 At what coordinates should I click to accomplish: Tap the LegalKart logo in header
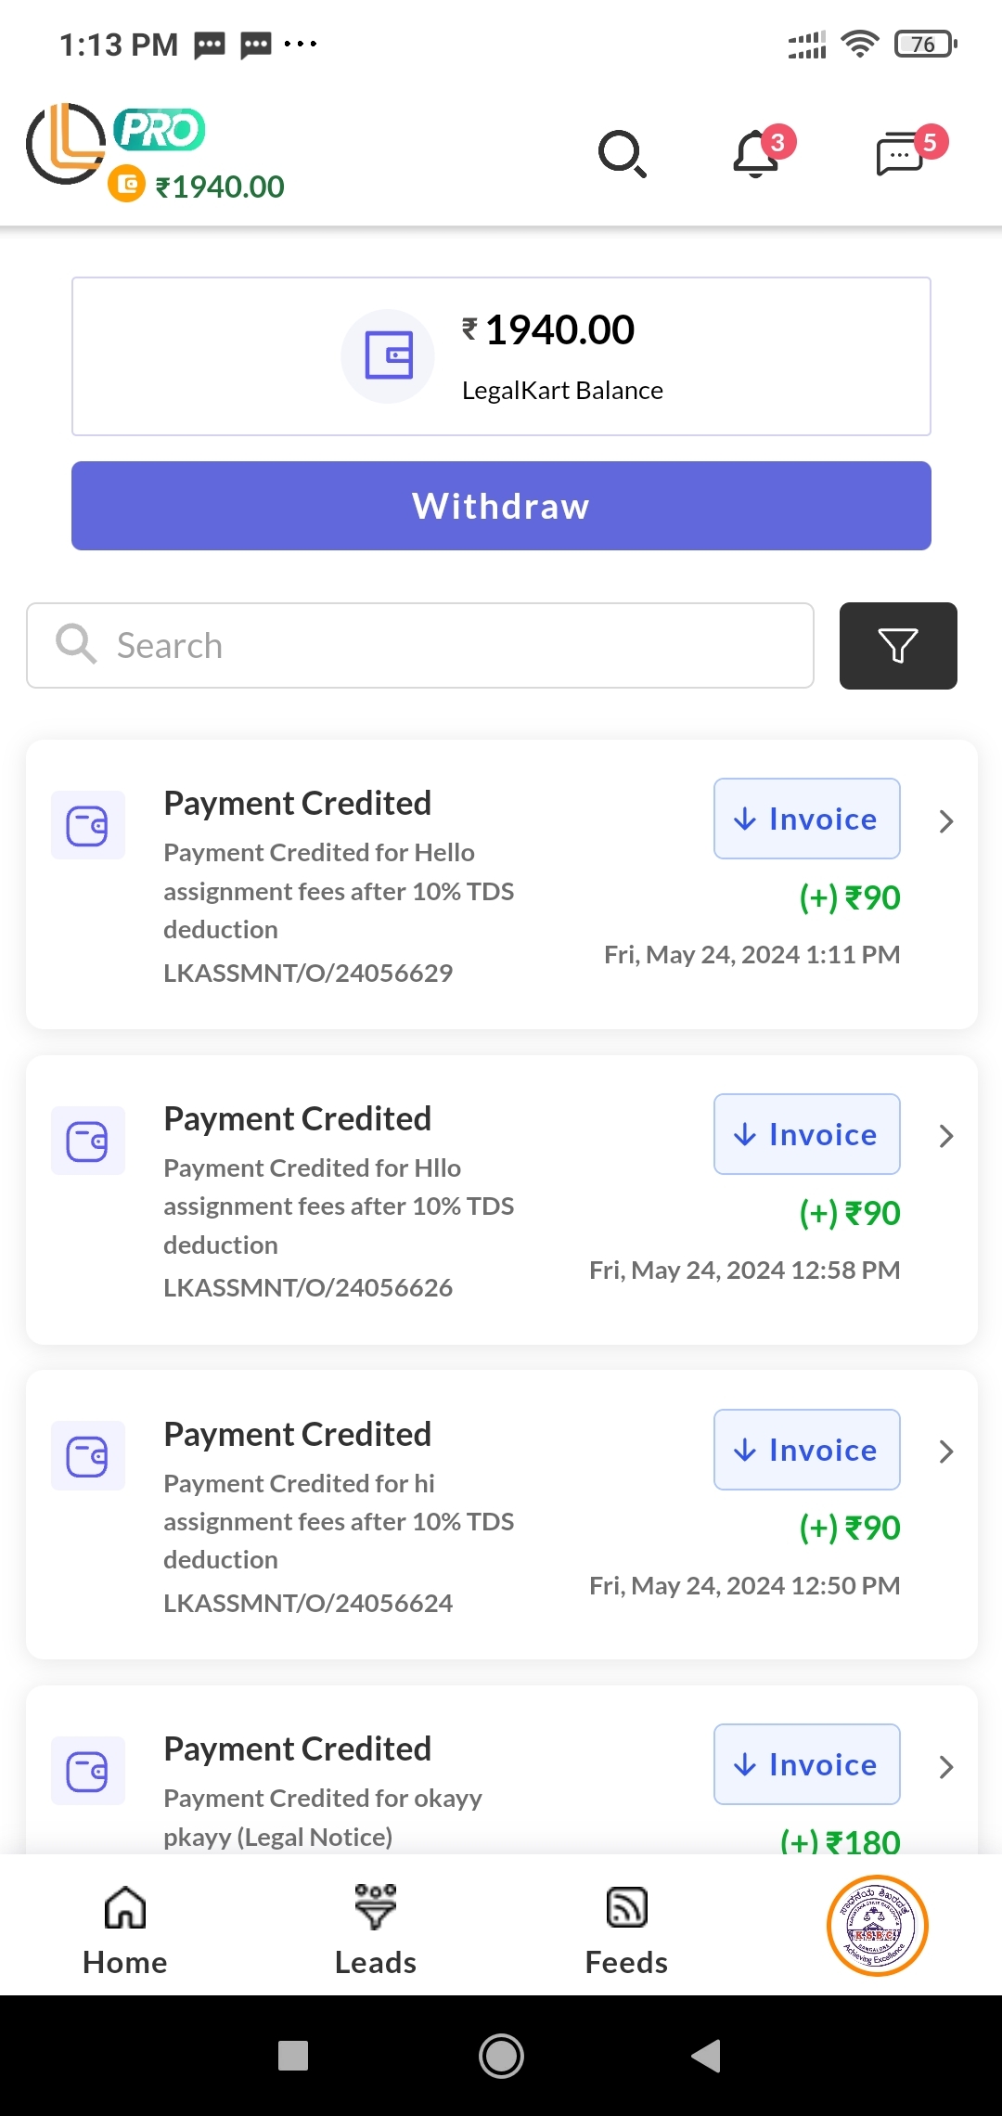[65, 144]
